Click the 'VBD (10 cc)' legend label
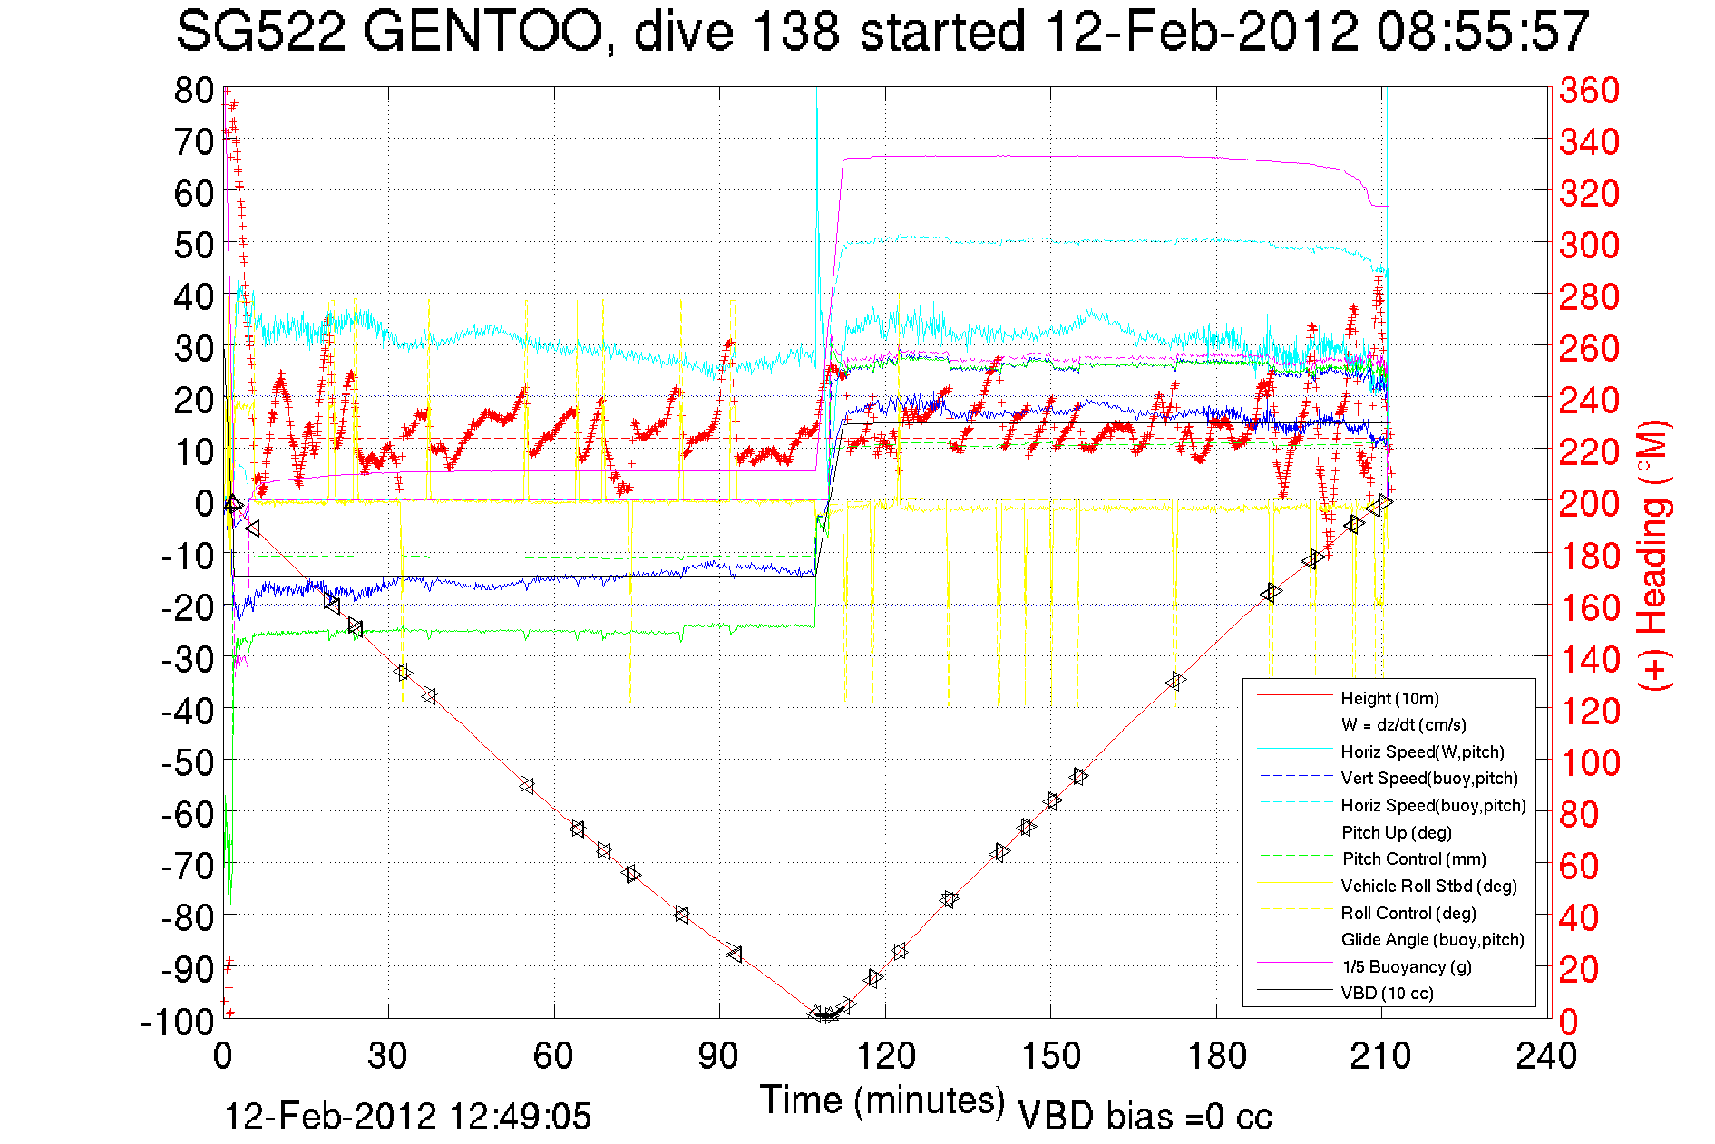 (1387, 993)
